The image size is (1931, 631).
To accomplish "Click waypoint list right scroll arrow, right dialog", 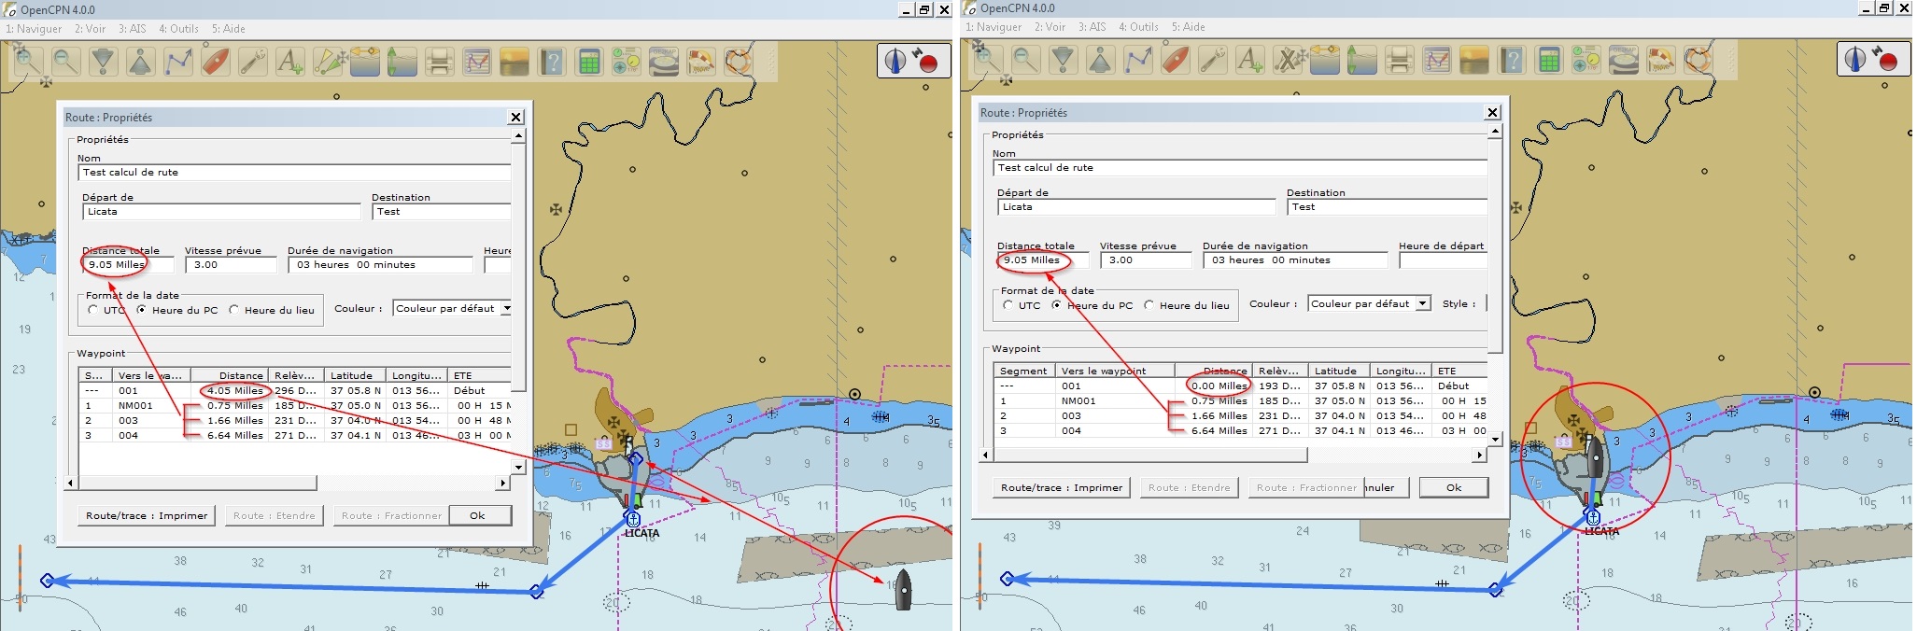I will (1479, 455).
